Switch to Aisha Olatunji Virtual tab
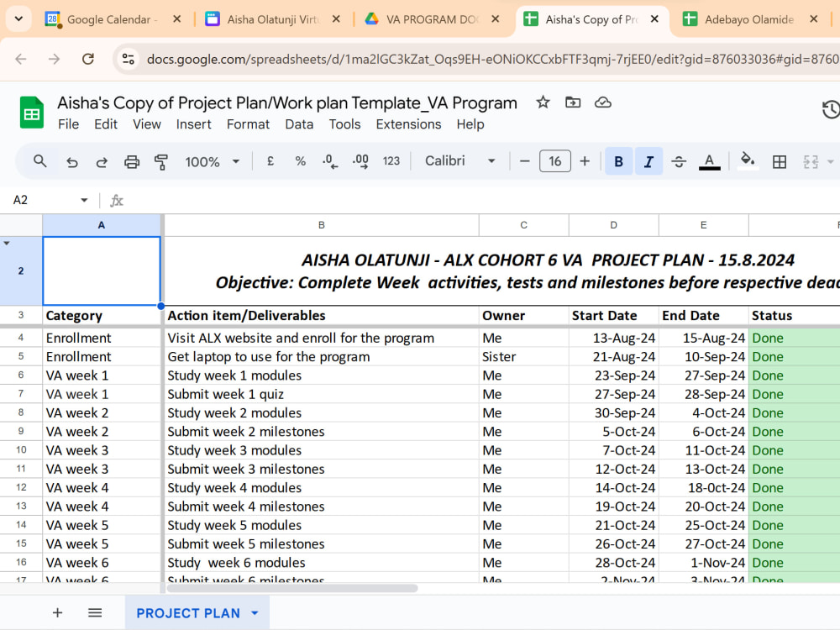 tap(273, 19)
